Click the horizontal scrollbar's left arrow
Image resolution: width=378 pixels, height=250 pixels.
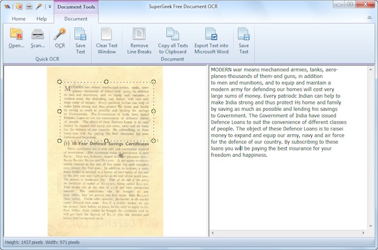(213, 233)
